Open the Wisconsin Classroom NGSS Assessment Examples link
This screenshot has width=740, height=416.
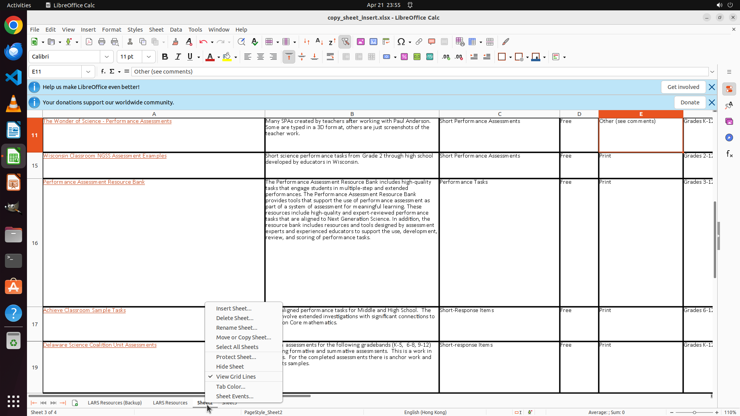(105, 156)
